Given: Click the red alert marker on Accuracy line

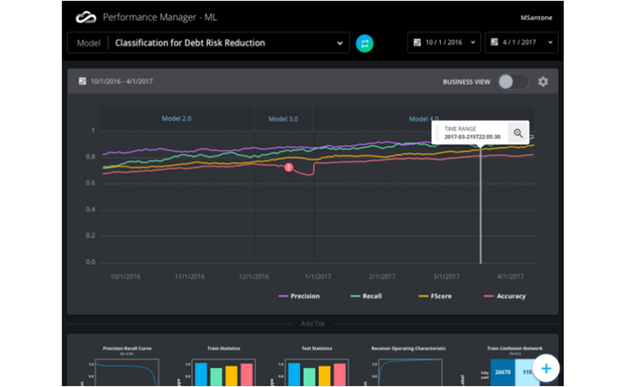Looking at the screenshot, I should (289, 167).
